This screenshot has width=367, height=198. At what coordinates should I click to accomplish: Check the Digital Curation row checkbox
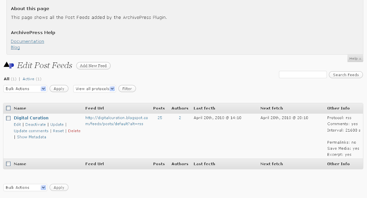pyautogui.click(x=8, y=118)
